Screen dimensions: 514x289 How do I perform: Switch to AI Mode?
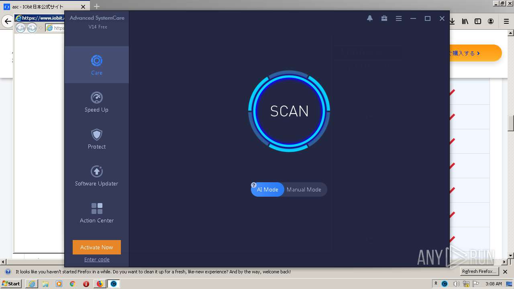tap(267, 189)
